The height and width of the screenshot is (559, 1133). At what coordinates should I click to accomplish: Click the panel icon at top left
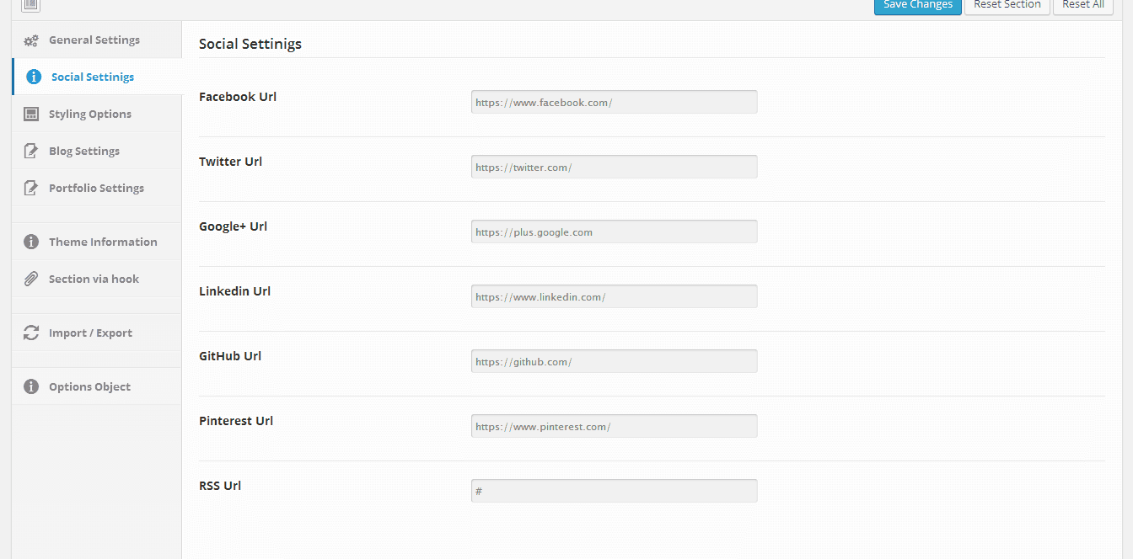(30, 5)
